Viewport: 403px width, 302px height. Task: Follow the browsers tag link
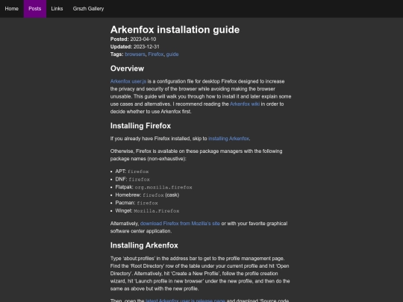click(135, 54)
